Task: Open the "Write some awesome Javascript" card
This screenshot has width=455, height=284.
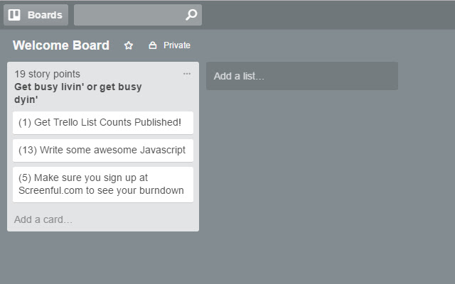Action: 103,151
